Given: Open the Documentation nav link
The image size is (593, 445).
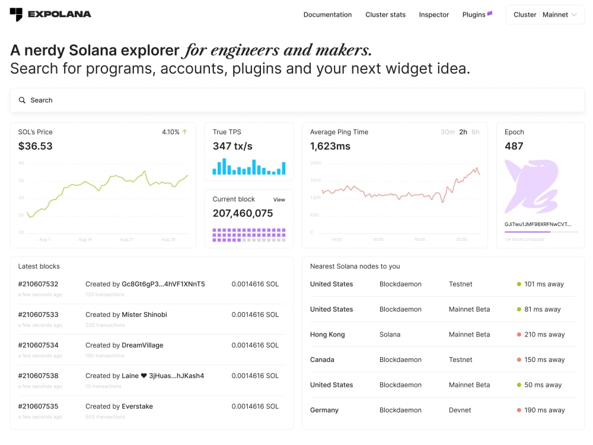Looking at the screenshot, I should coord(327,15).
